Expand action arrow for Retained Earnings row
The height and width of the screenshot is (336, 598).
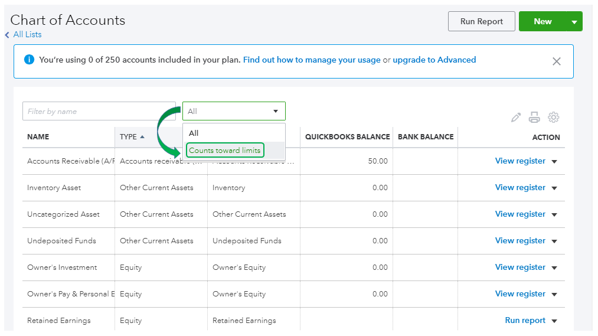pos(554,321)
